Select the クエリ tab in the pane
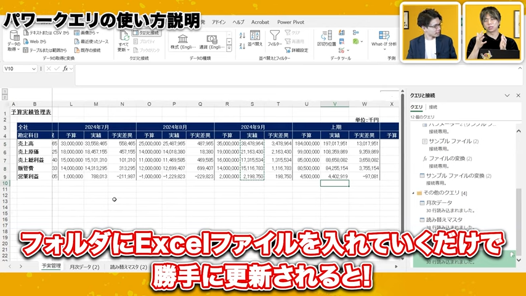The width and height of the screenshot is (526, 296). [416, 107]
